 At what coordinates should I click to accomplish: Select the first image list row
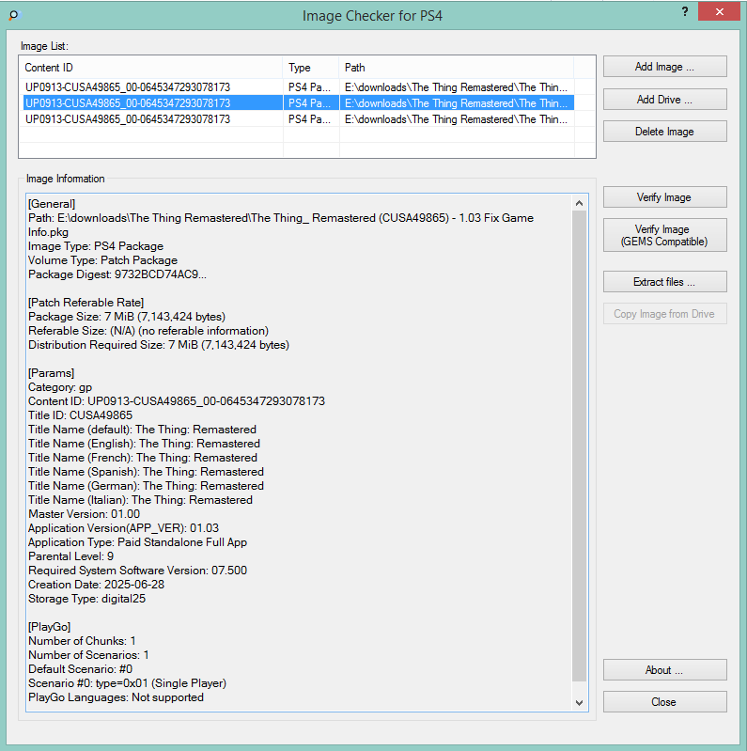click(x=297, y=87)
